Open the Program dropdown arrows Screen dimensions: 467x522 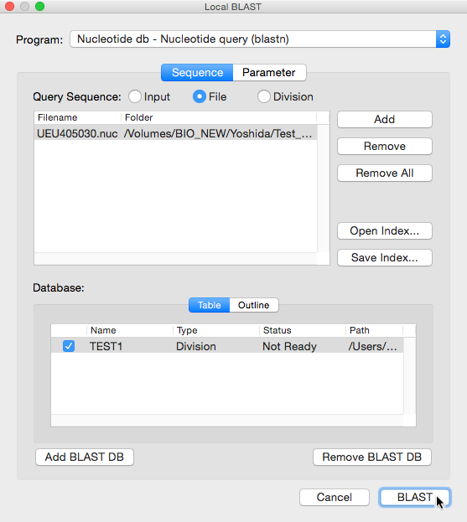tap(443, 39)
